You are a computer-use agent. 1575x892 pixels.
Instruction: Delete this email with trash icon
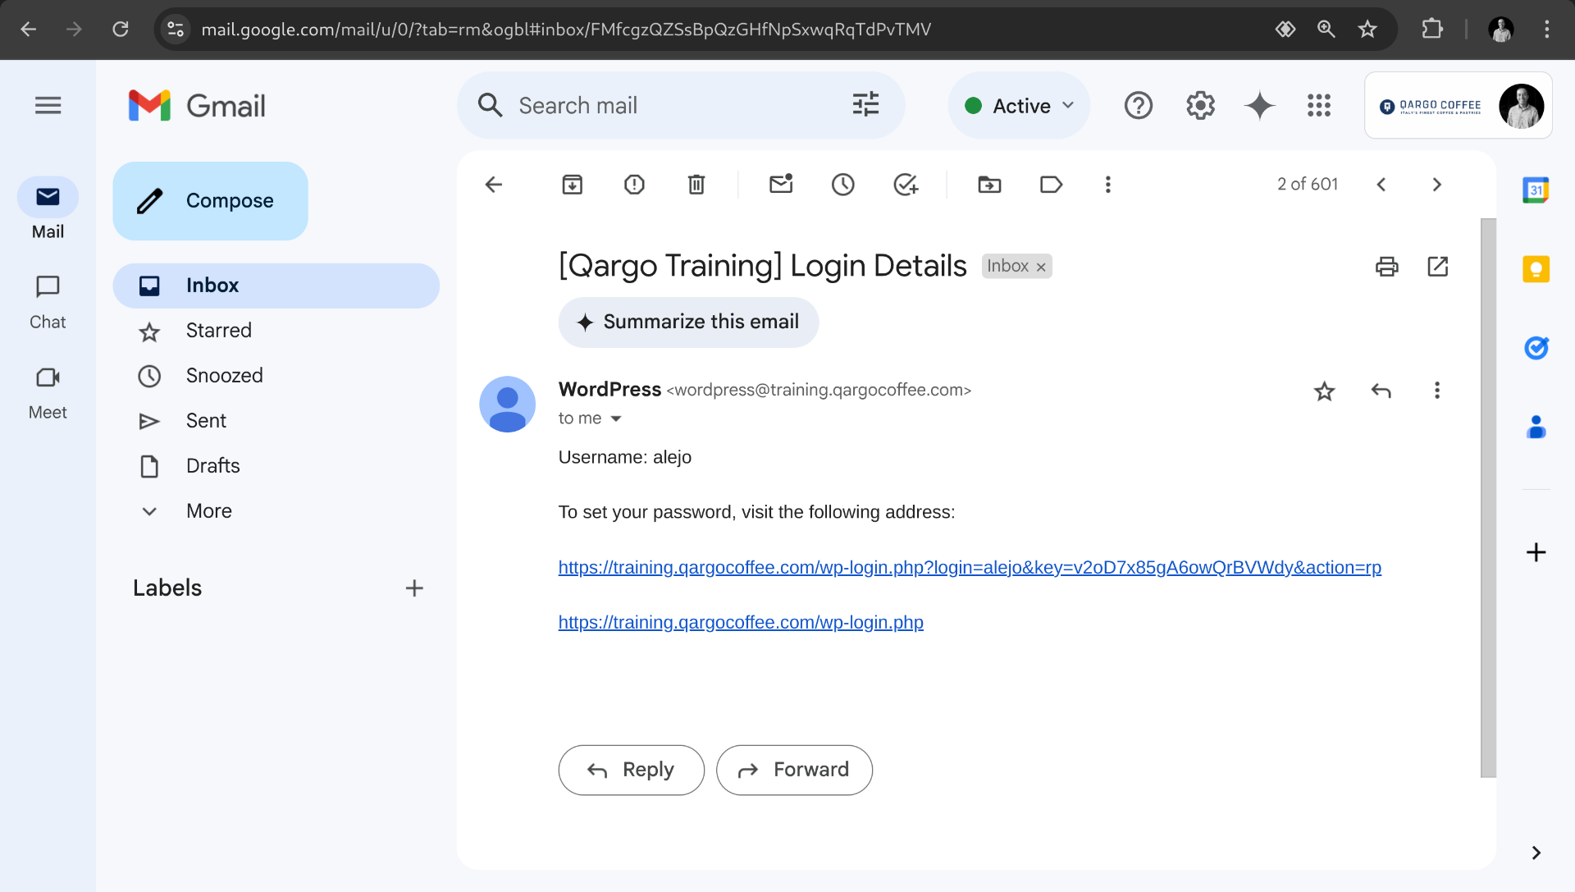tap(696, 185)
